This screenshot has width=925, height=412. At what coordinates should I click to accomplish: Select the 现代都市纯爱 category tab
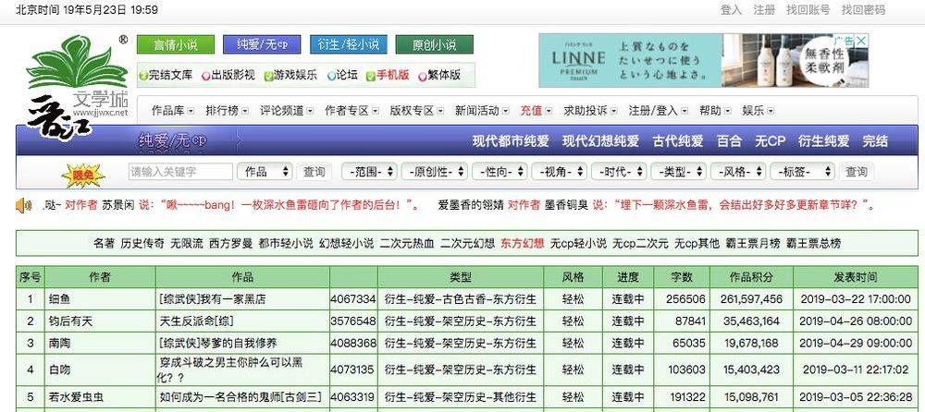(x=511, y=141)
